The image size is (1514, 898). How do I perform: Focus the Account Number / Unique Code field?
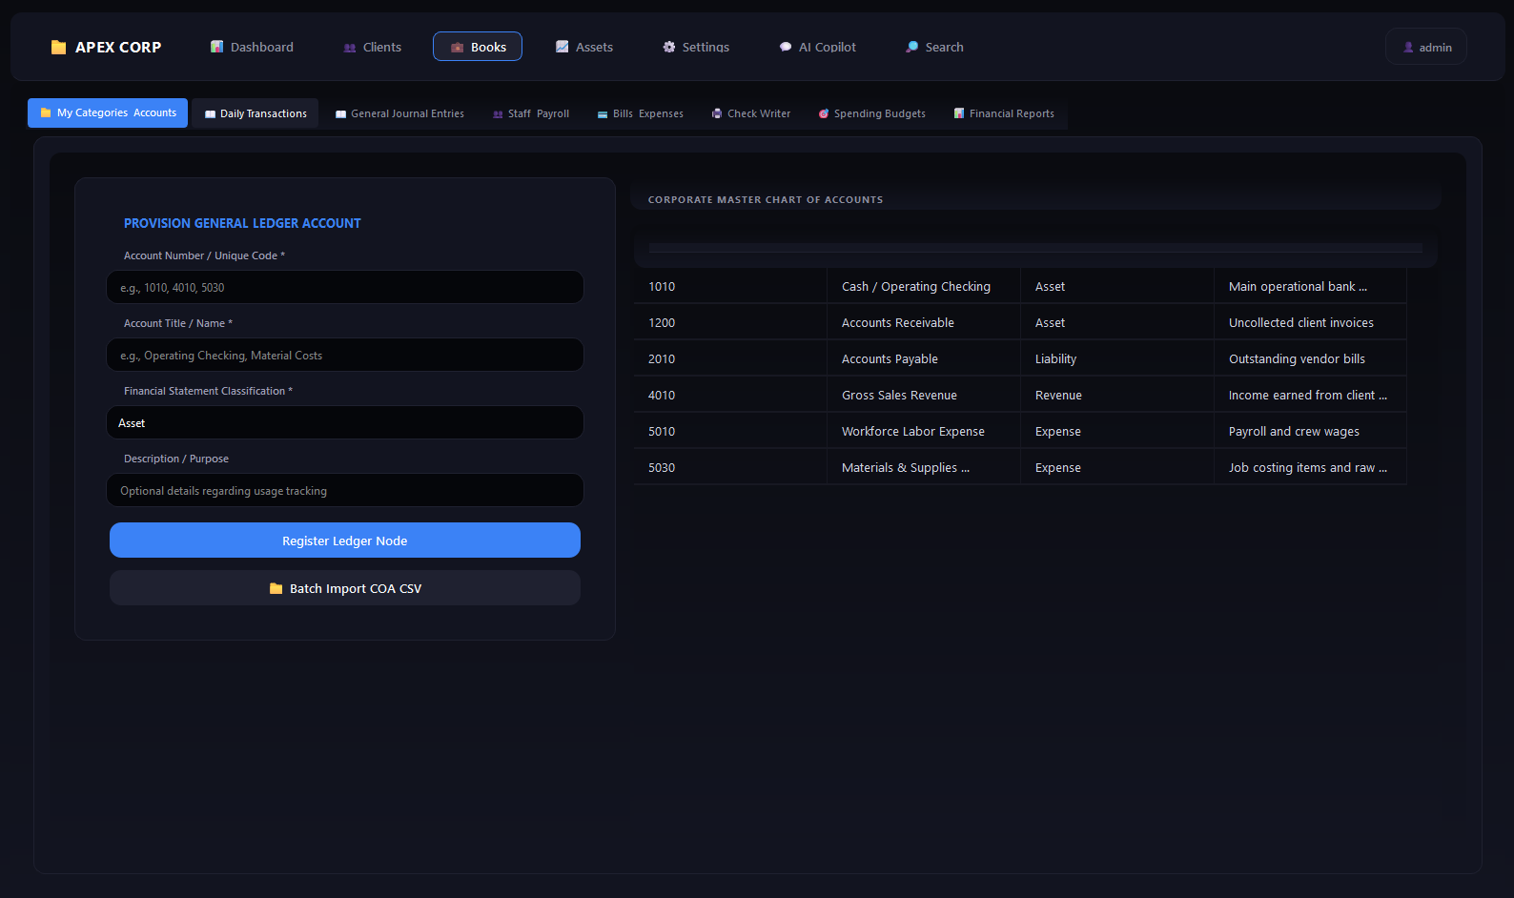tap(345, 287)
